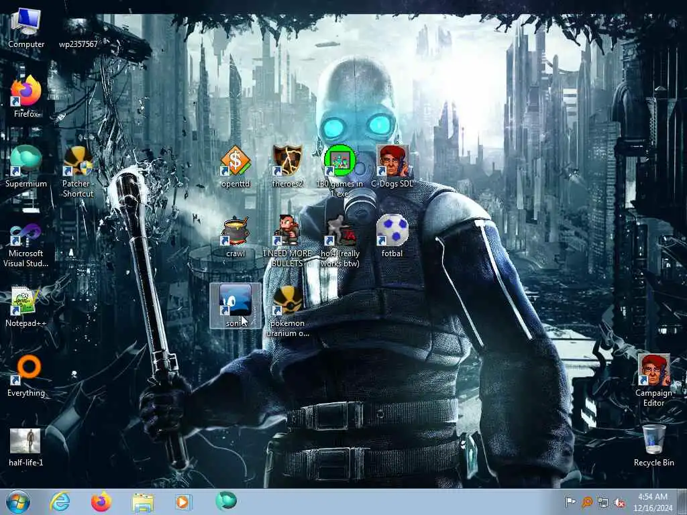This screenshot has height=515, width=687.
Task: Open the Computer desktop icon
Action: (x=26, y=27)
